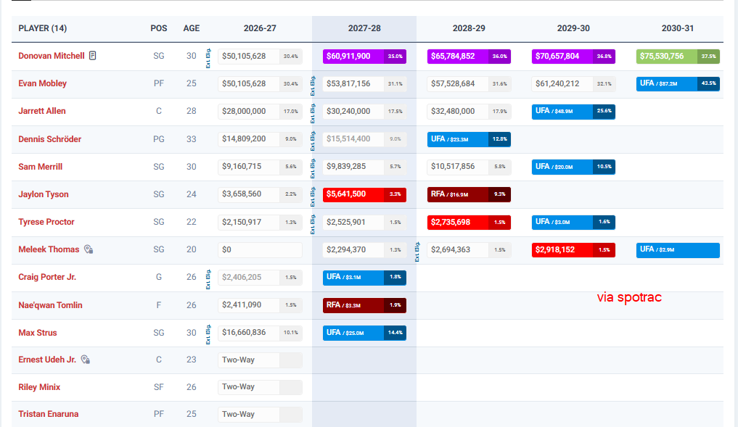Click Jarrett Allen's $28,000,000 salary

click(260, 112)
